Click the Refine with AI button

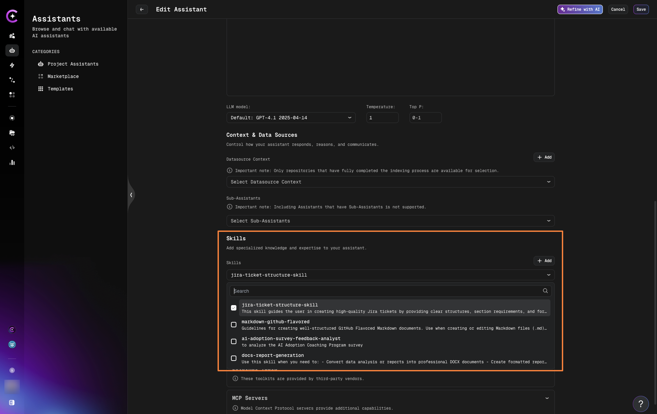point(580,9)
